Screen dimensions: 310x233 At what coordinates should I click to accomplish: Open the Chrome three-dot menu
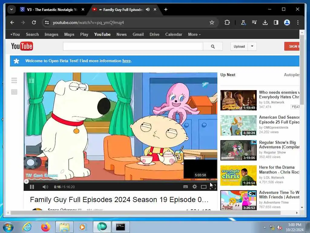298,22
